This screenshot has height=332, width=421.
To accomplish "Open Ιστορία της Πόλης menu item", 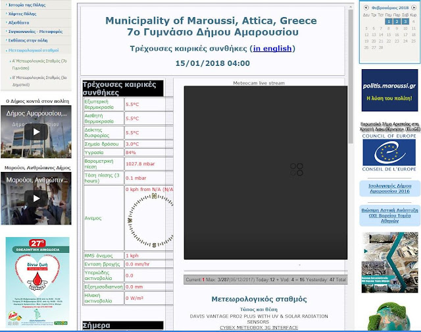I will 27,5.
